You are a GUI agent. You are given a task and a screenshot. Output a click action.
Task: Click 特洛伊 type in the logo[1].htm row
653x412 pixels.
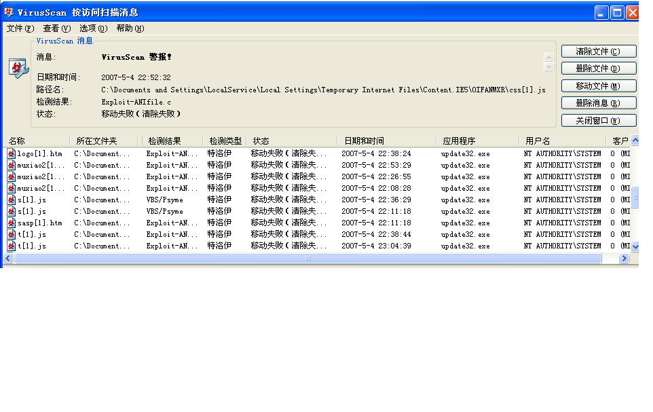(219, 153)
